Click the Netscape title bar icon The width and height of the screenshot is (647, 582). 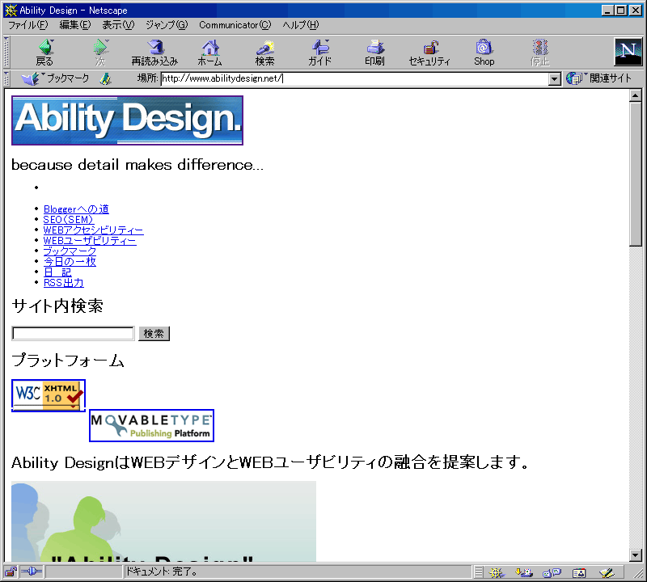click(x=11, y=11)
